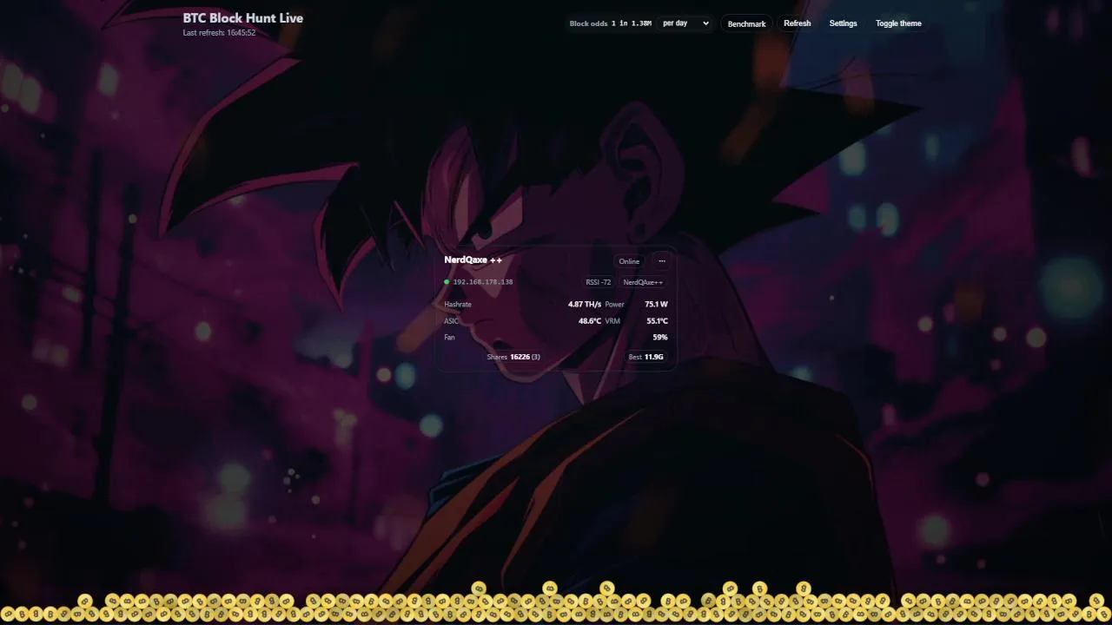Click the BTC Block Hunt Live title
Screen dimensions: 1112x625
[243, 17]
